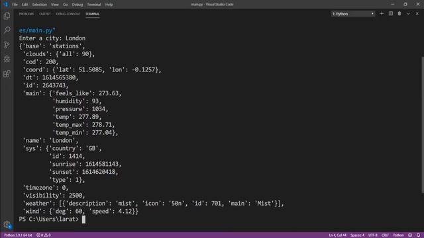Click the Ln 4, Col 44 status entry
424x238 pixels.
tap(337, 235)
